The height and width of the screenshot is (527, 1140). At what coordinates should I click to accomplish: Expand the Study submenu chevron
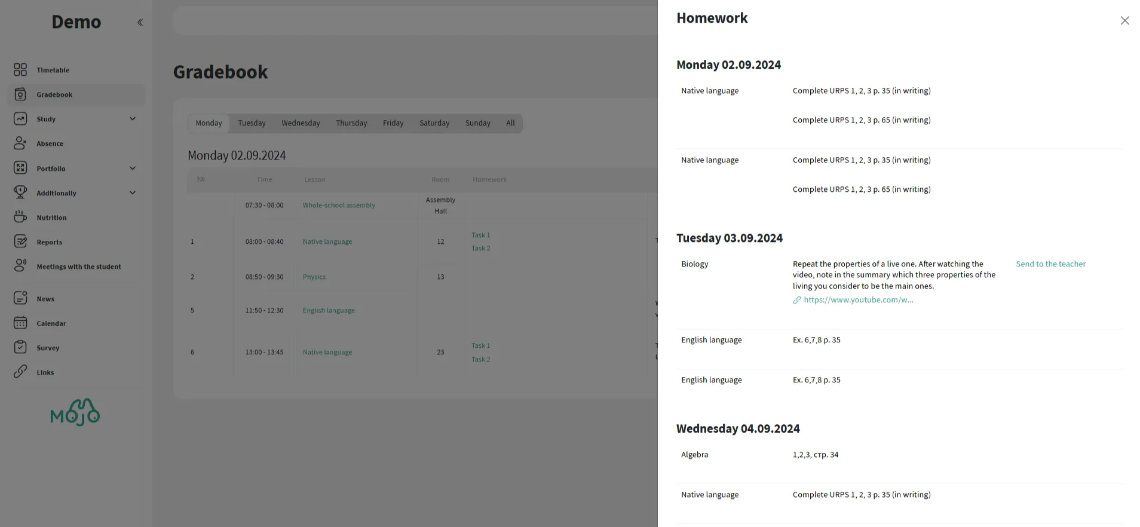pos(133,119)
